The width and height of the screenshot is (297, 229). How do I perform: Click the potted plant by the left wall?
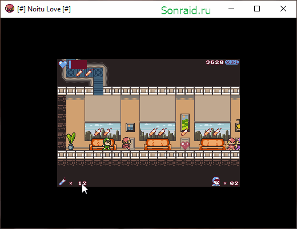[71, 141]
